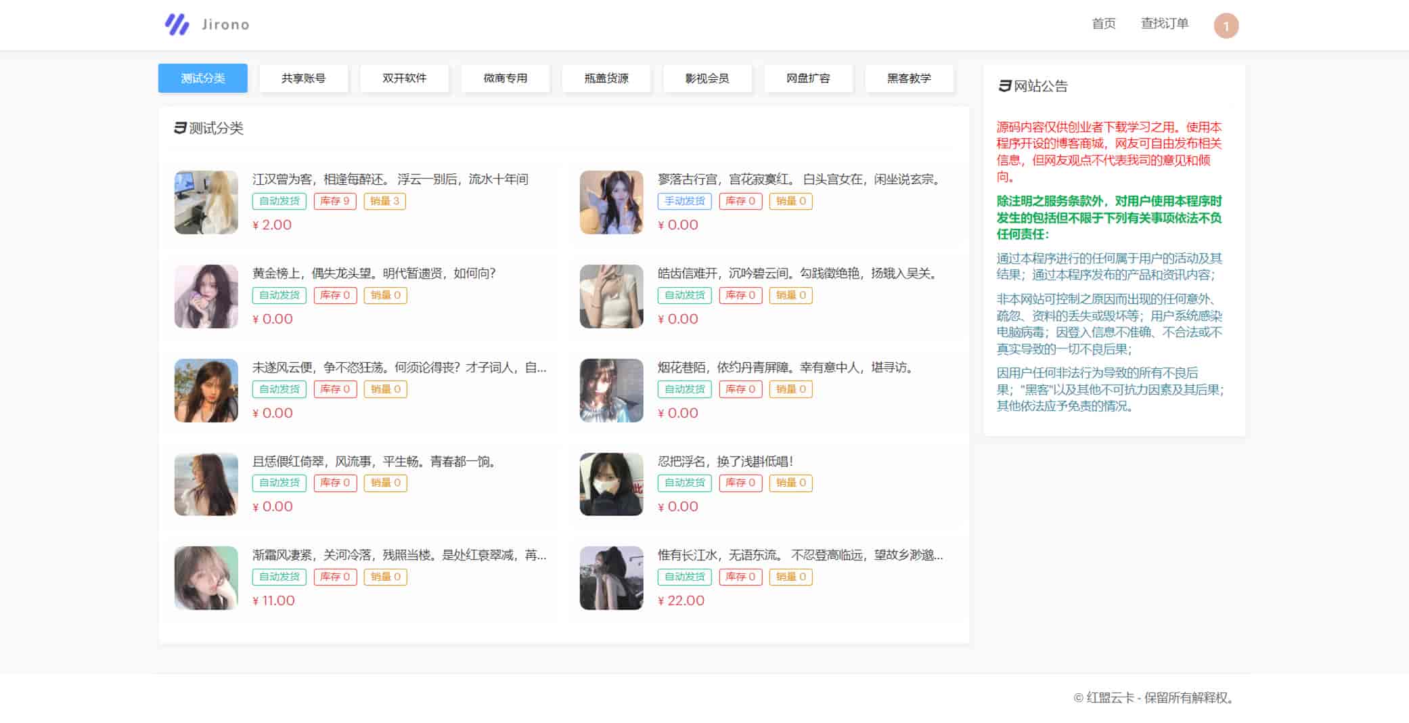
Task: Click the footer text © 红盟云卡
Action: click(1154, 698)
